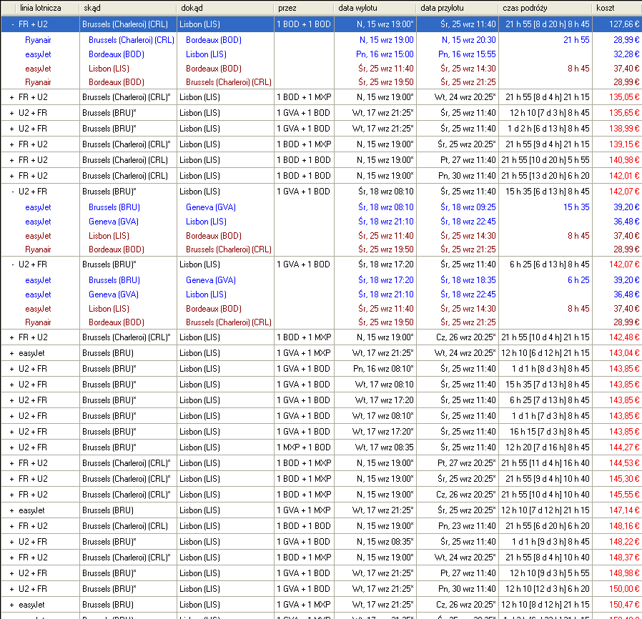Expand the 135,65 € U2 + FR row
Screen dimensions: 642x619
pos(12,113)
